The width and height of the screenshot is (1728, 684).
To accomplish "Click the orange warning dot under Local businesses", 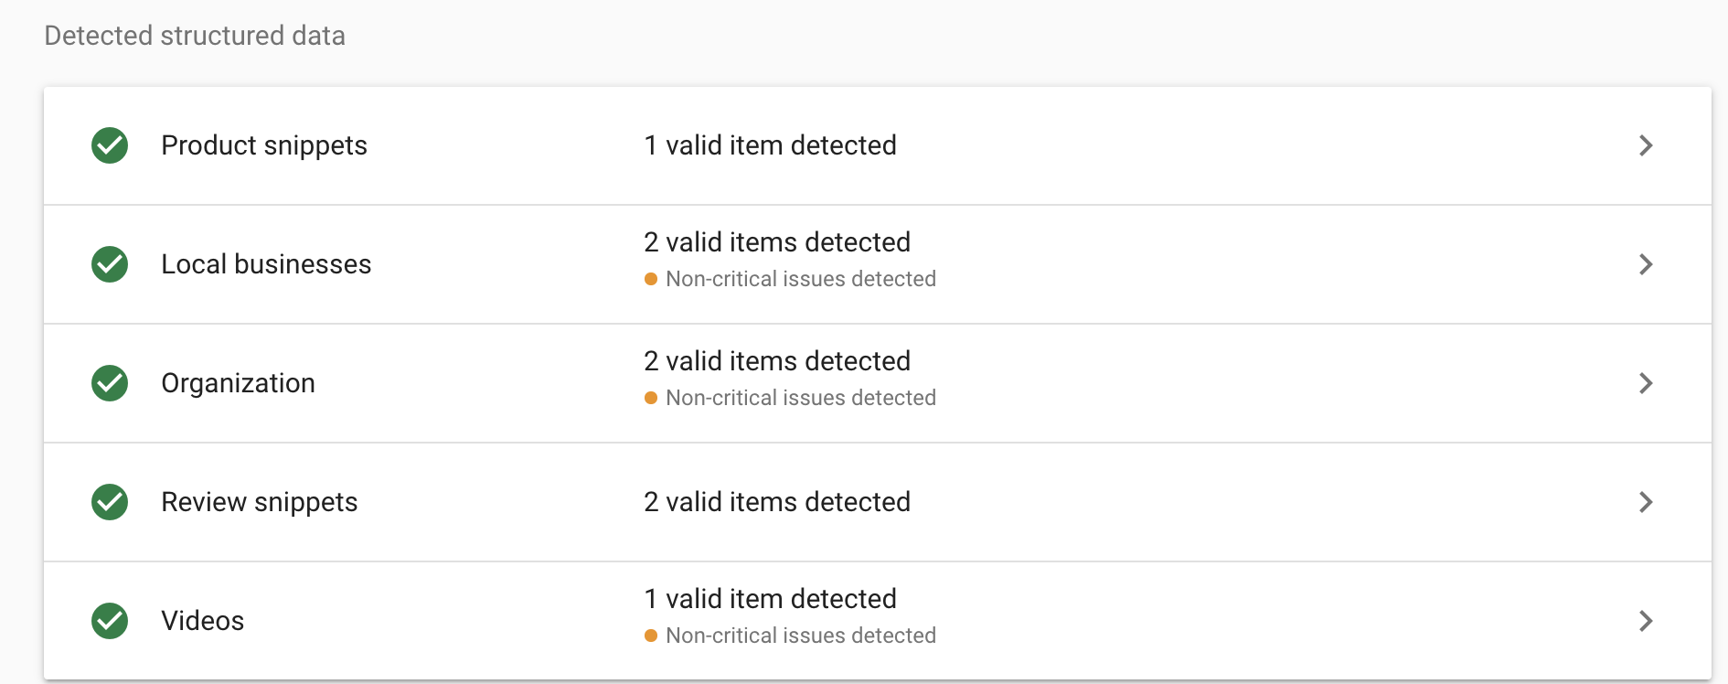I will click(x=651, y=279).
